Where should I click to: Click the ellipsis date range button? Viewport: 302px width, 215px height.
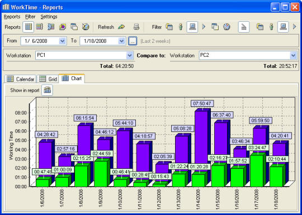click(x=133, y=41)
